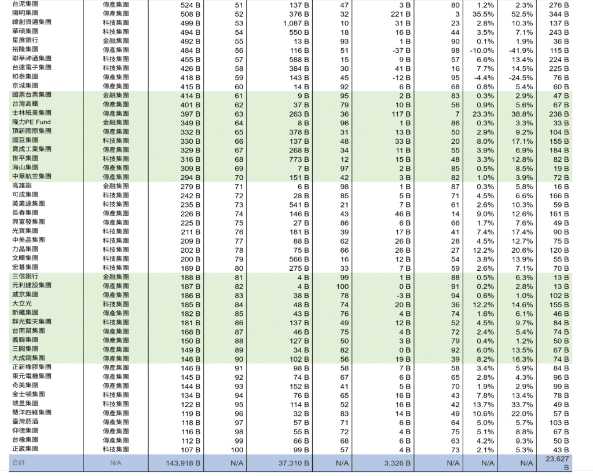Click the 大成鋼集團 row label
Screen dimensions: 593x476
[28, 359]
